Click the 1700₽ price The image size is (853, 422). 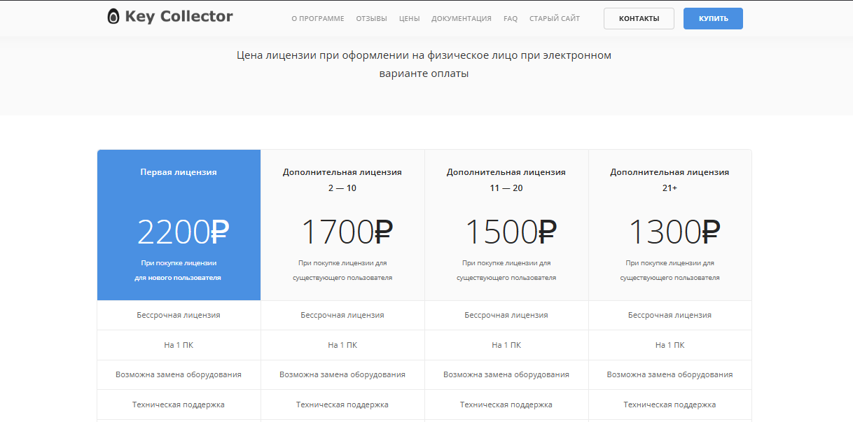pyautogui.click(x=347, y=232)
